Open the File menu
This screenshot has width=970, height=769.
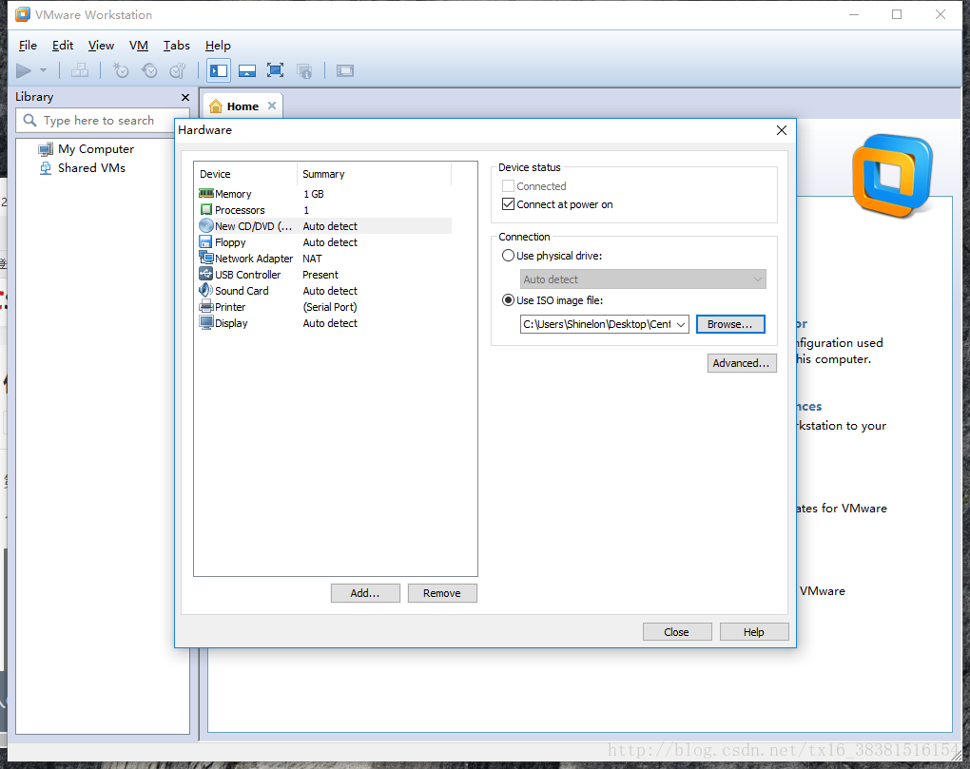[28, 45]
